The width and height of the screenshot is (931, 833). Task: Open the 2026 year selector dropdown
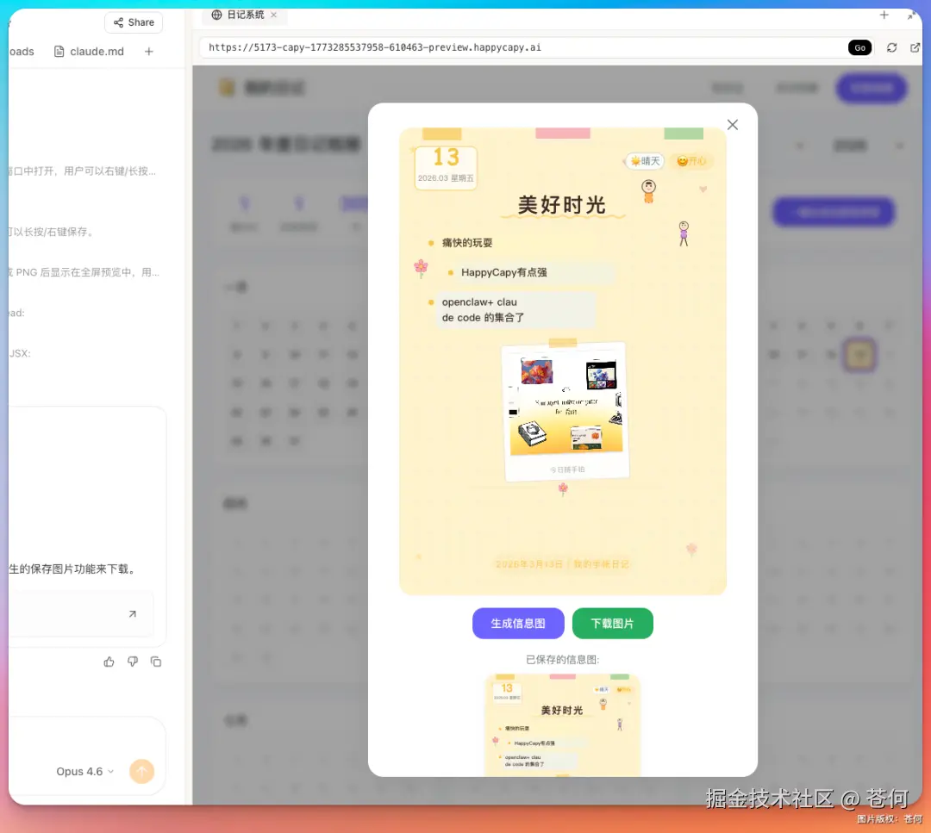point(850,146)
